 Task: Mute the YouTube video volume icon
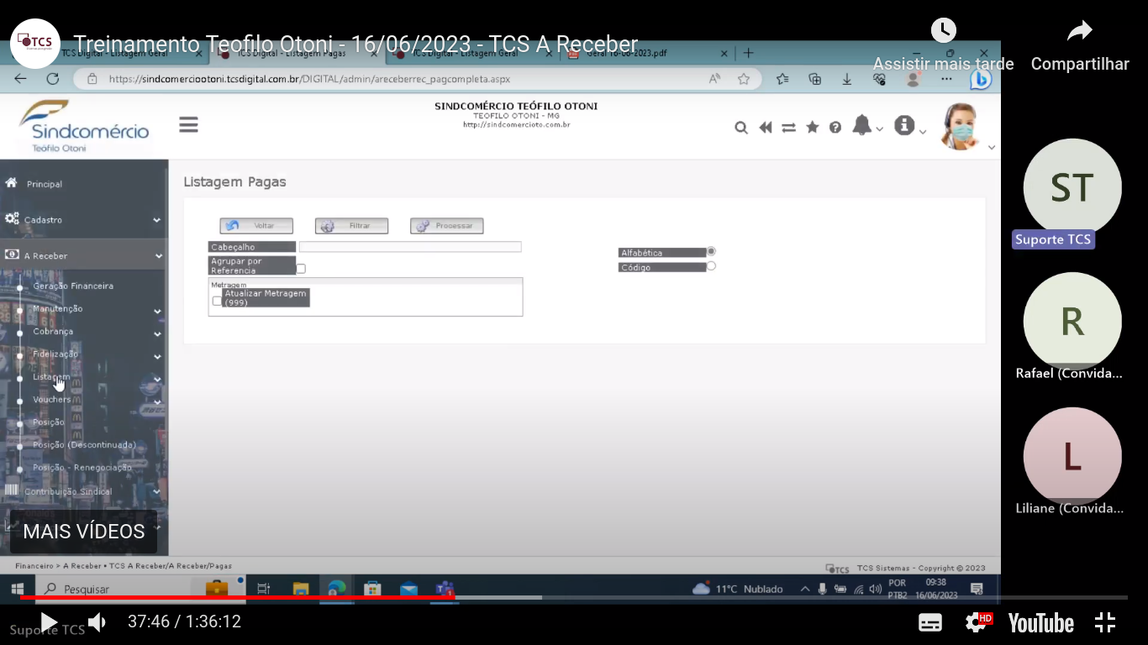pyautogui.click(x=97, y=622)
